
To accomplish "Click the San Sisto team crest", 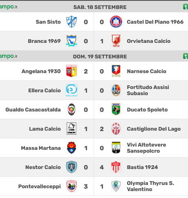I will [72, 22].
